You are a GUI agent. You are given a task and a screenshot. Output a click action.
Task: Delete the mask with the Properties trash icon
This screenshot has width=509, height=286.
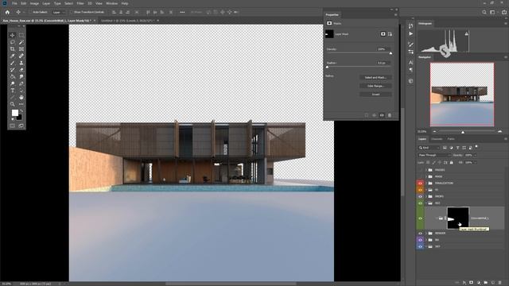coord(390,115)
